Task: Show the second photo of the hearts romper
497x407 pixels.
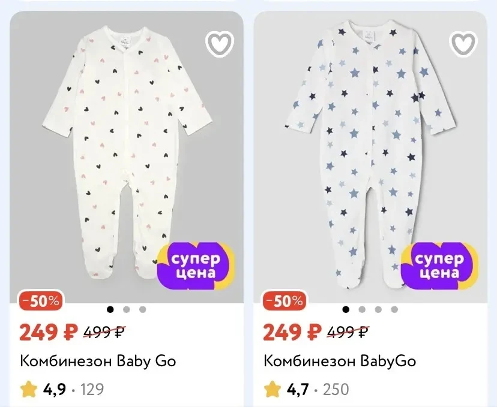Action: click(x=127, y=309)
